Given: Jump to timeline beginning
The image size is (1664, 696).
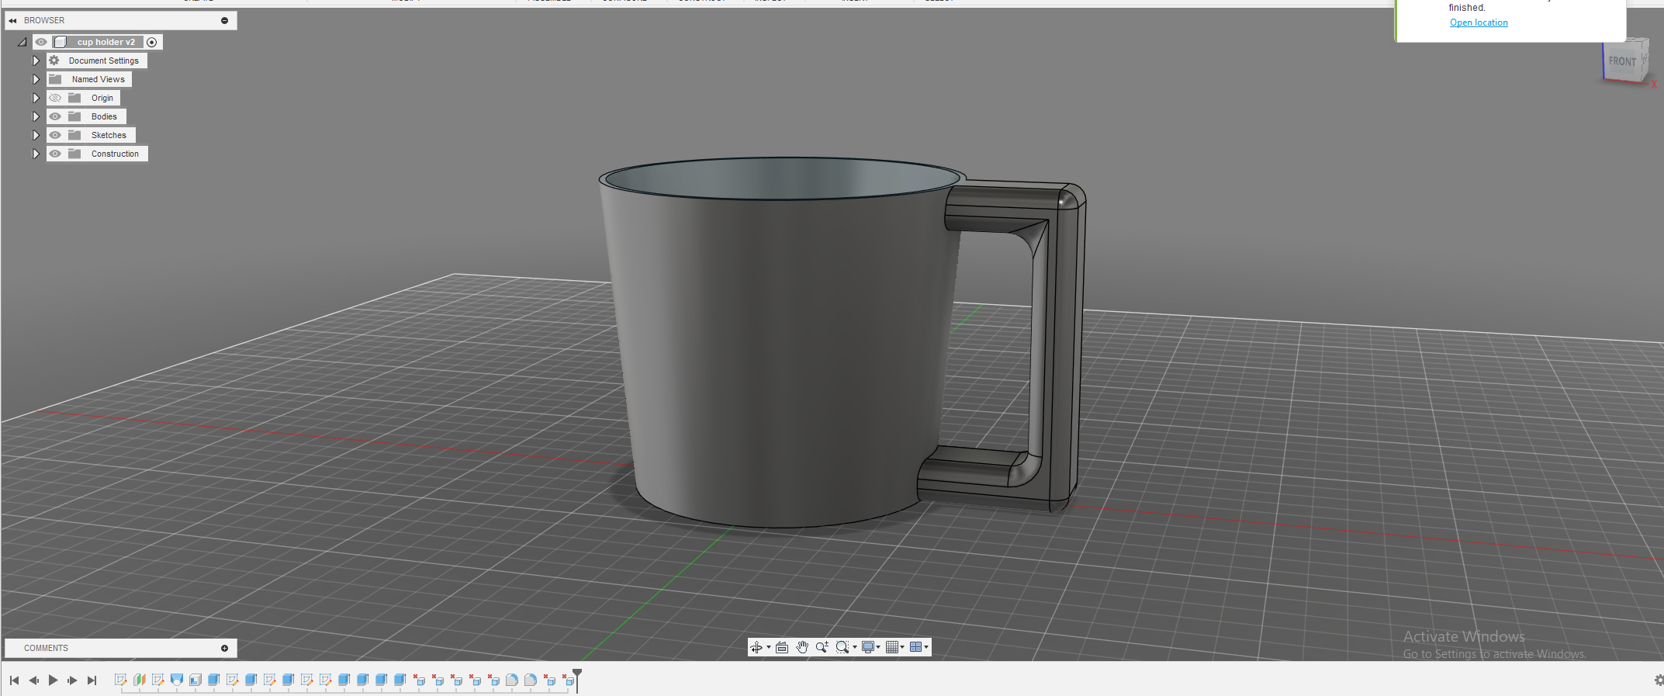Looking at the screenshot, I should coord(14,680).
